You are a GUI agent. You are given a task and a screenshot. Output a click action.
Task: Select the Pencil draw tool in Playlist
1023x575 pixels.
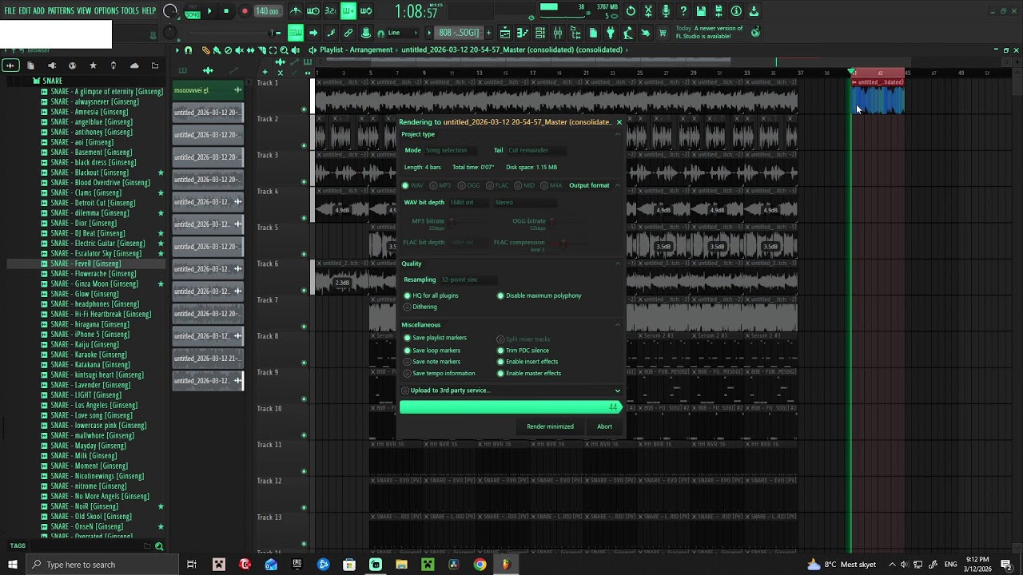pyautogui.click(x=206, y=50)
